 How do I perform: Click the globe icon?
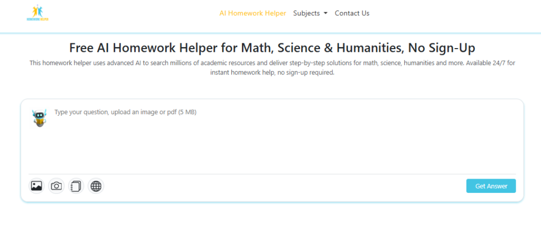[x=96, y=186]
